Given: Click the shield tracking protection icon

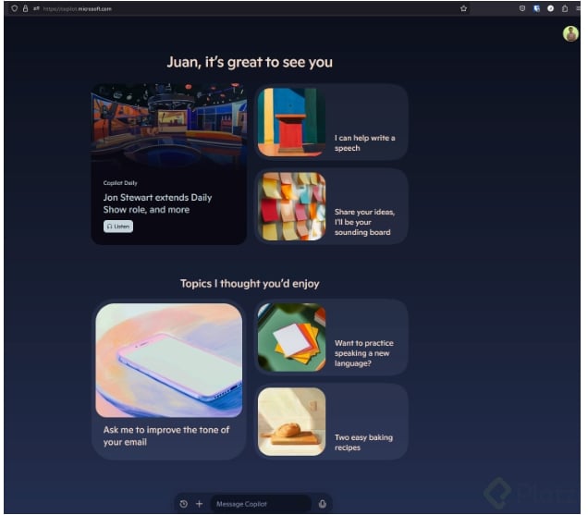Looking at the screenshot, I should coord(14,8).
